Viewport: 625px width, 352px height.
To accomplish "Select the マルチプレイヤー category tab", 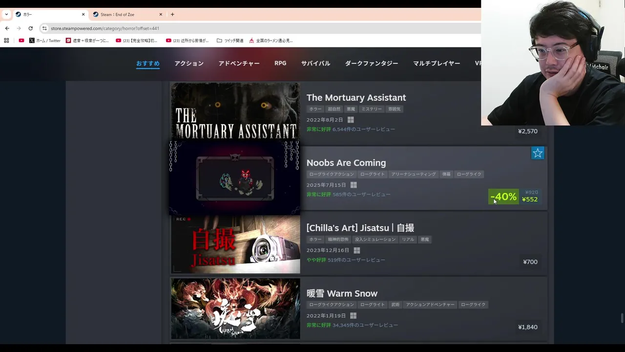I will click(x=437, y=64).
